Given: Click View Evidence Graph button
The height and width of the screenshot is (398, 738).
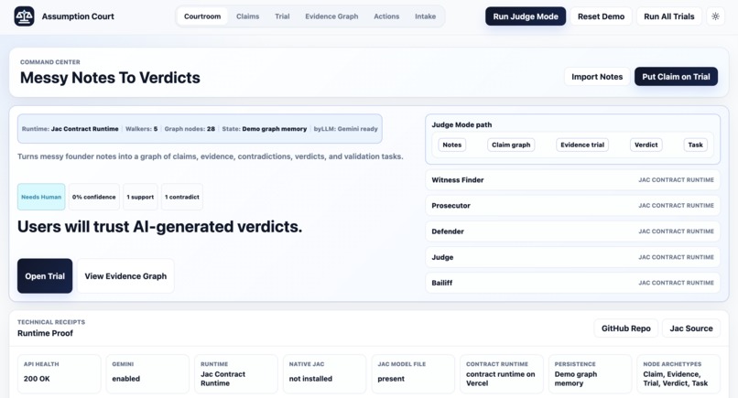Looking at the screenshot, I should pyautogui.click(x=125, y=276).
